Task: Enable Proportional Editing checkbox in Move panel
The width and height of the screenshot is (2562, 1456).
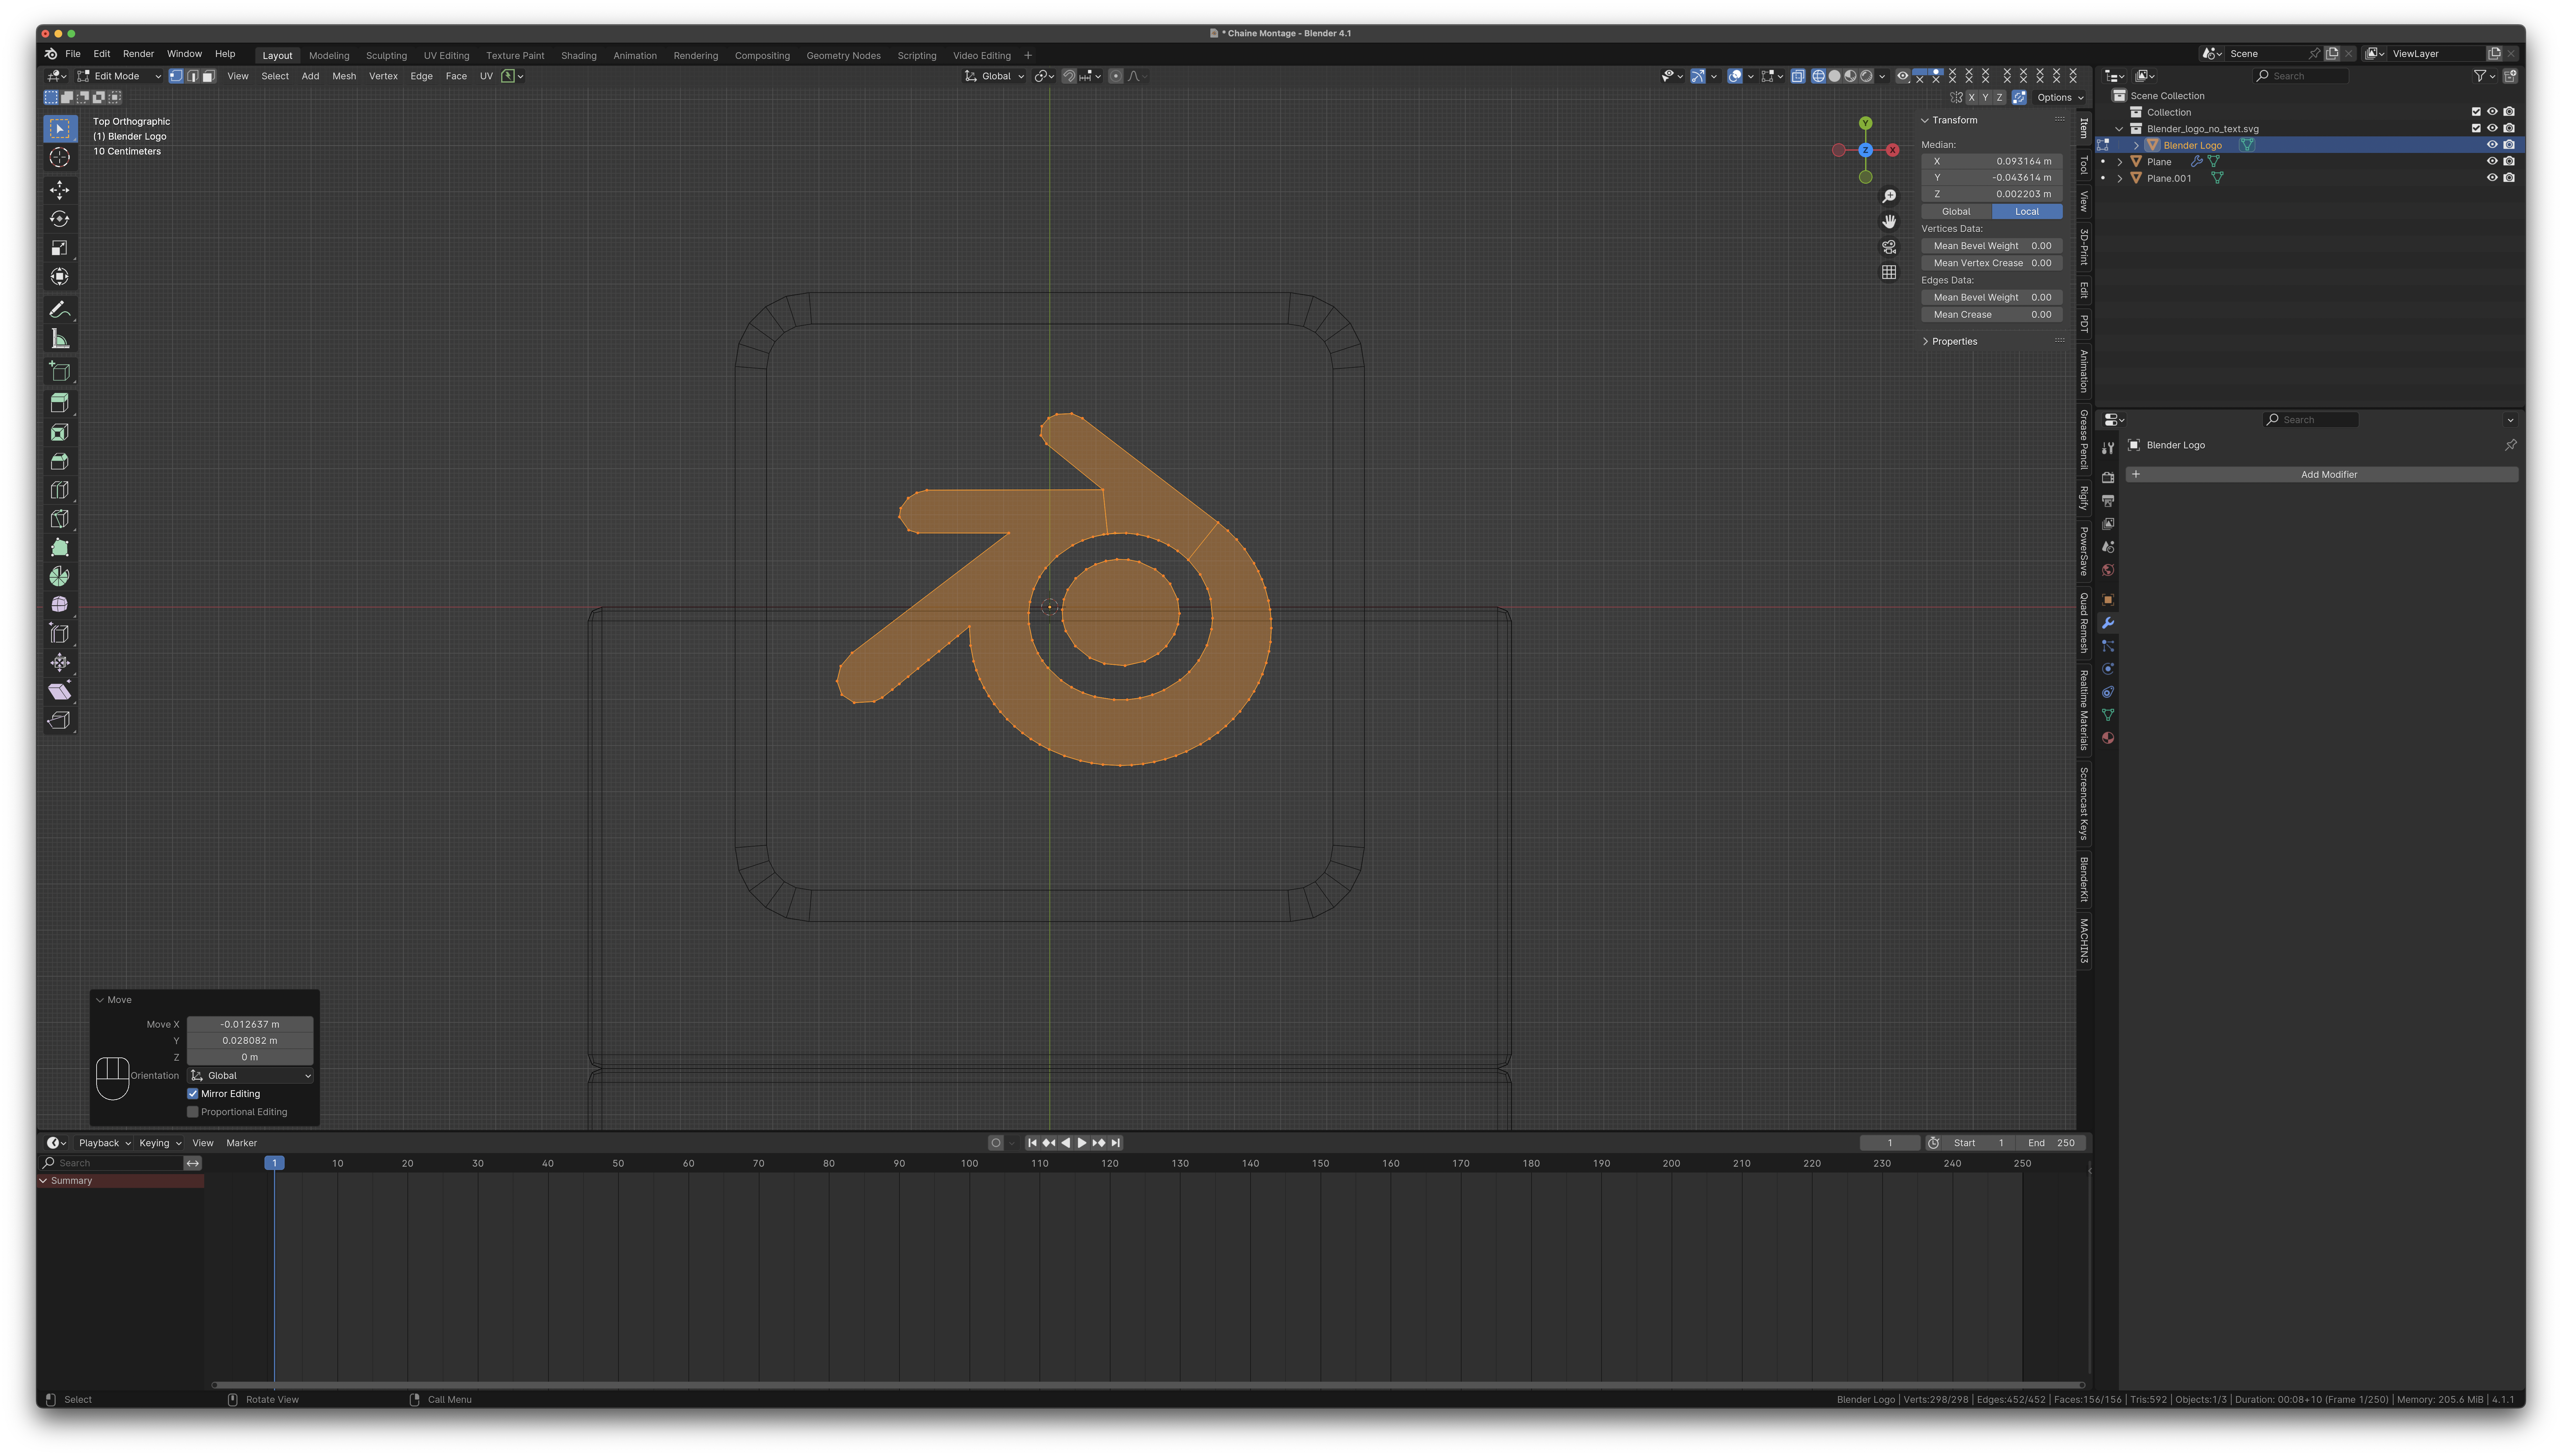Action: (193, 1112)
